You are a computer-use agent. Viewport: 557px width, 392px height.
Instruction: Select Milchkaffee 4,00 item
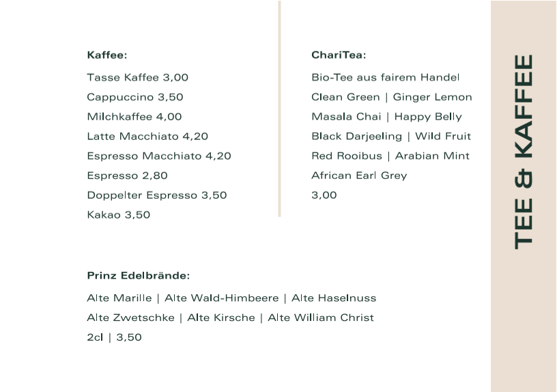134,117
